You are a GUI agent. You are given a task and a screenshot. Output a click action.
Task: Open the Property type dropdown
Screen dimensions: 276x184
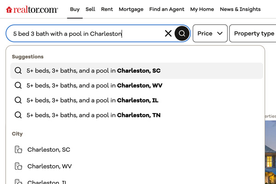254,34
